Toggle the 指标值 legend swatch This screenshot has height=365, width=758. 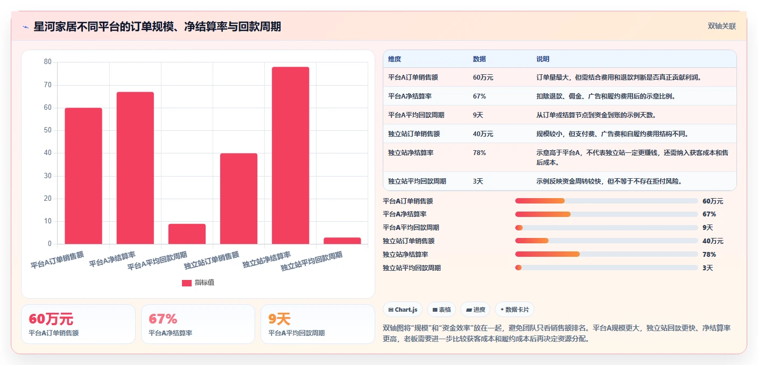186,283
